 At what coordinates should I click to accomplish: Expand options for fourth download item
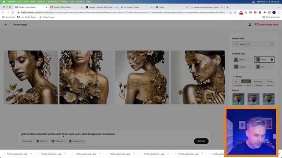[134, 154]
